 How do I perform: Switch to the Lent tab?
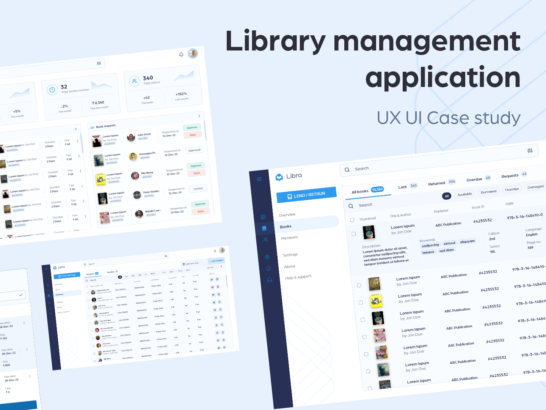click(x=402, y=186)
